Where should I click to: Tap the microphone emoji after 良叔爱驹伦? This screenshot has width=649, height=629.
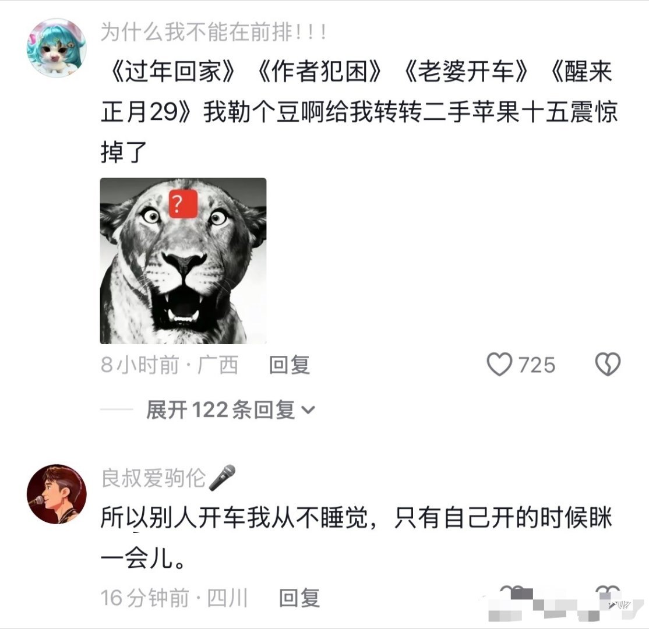223,478
